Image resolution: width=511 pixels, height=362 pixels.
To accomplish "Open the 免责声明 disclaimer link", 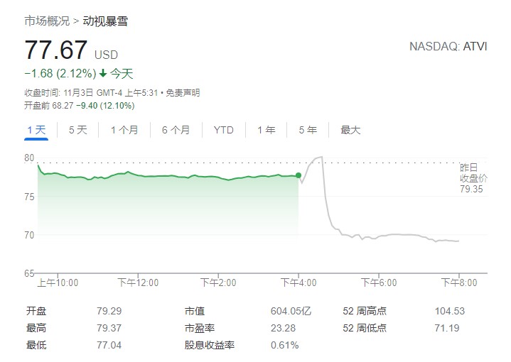I will pyautogui.click(x=183, y=92).
